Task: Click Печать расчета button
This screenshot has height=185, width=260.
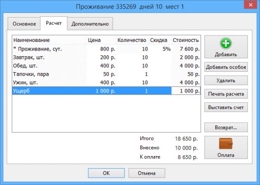Action: 226,94
